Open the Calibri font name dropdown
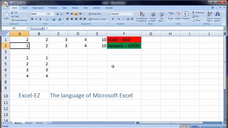This screenshot has width=228, height=128. [46, 14]
